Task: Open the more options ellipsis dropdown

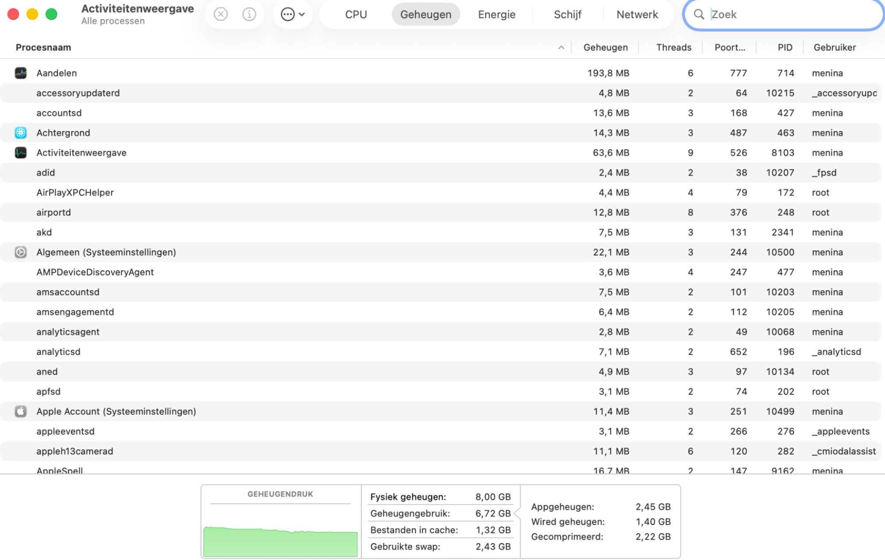Action: coord(293,14)
